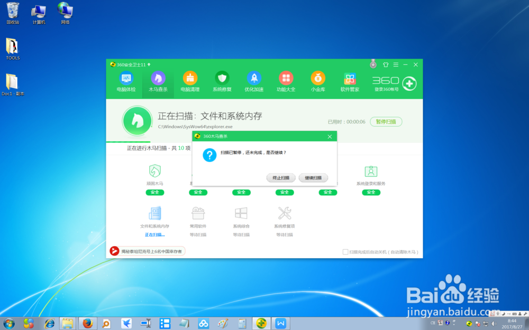Open the WPS Writer taskbar icon
This screenshot has width=529, height=330.
point(281,324)
